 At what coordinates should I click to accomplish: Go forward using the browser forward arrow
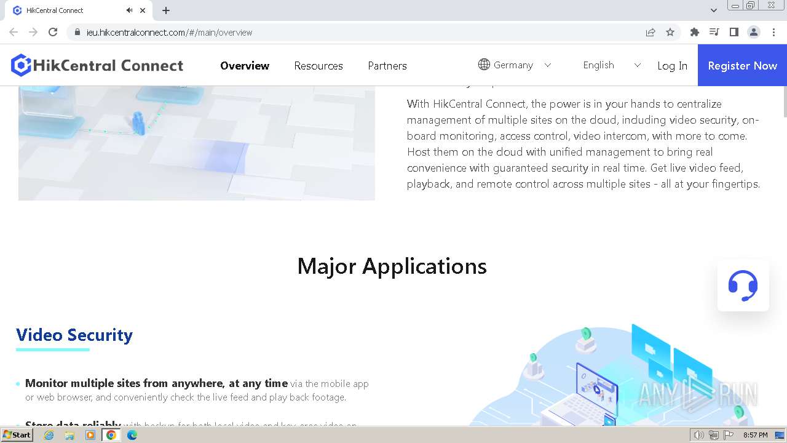click(33, 32)
